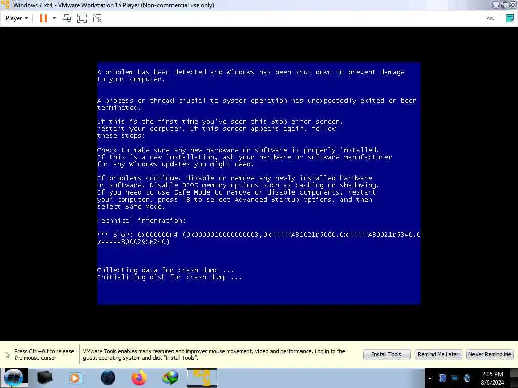Click the Never Remind Me button
The image size is (518, 388).
coord(490,354)
